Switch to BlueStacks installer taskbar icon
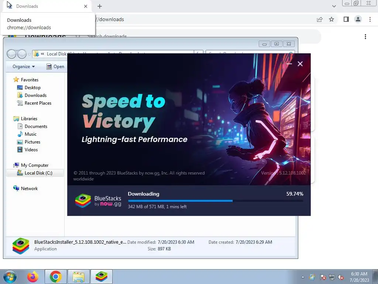The width and height of the screenshot is (378, 284). click(102, 277)
